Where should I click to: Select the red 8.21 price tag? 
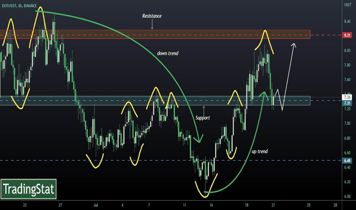tap(347, 35)
